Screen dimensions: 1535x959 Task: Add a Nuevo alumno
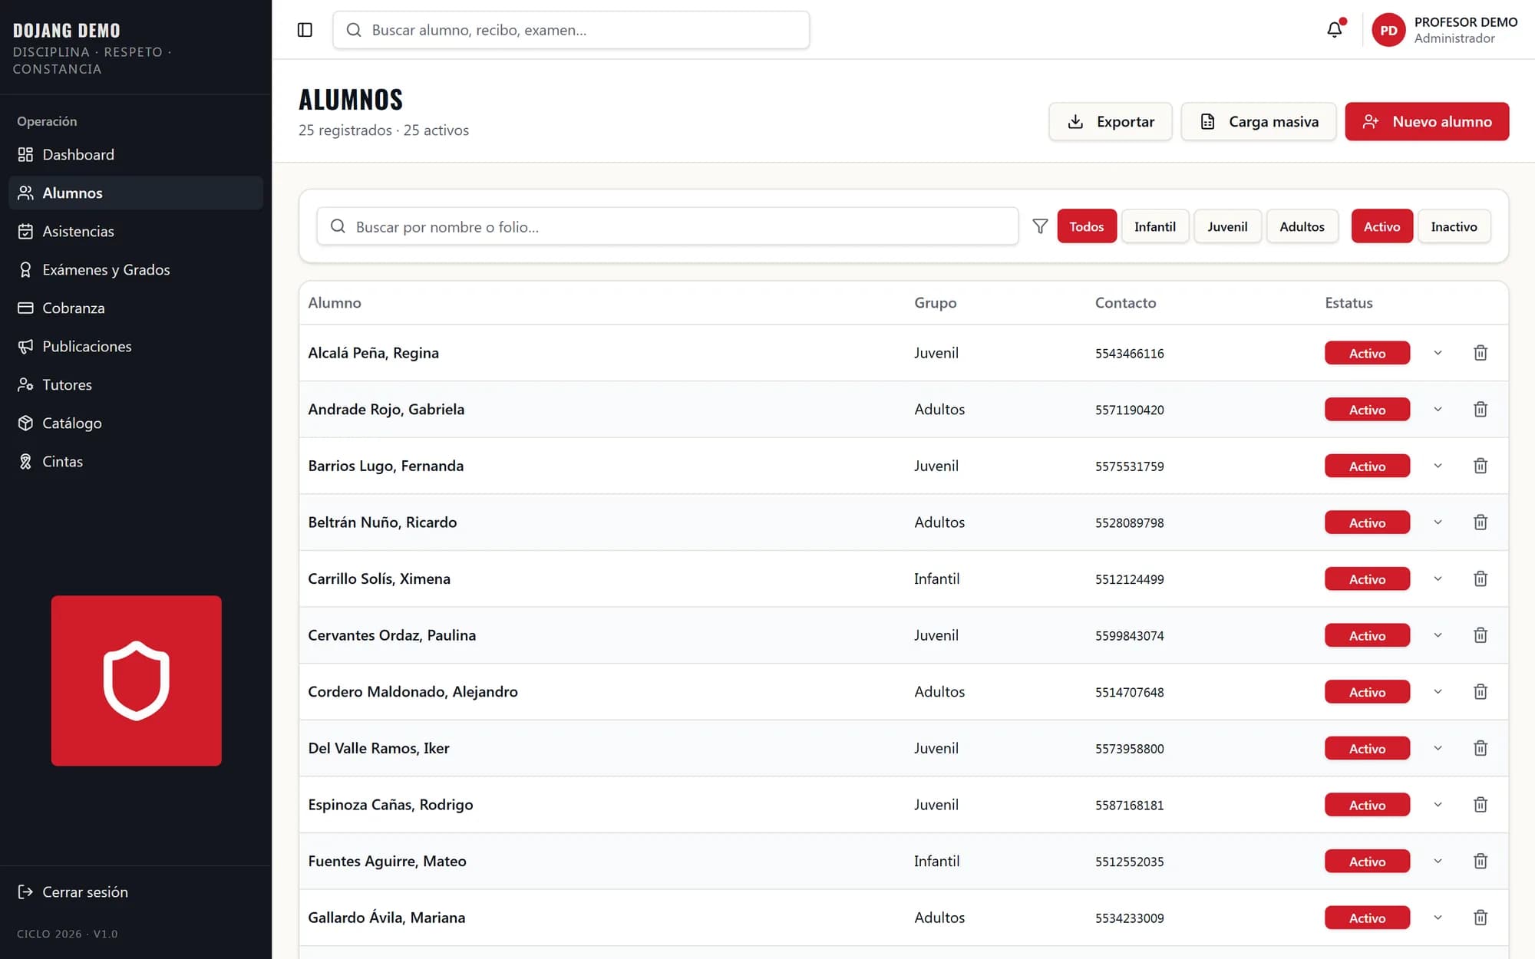[x=1427, y=121]
